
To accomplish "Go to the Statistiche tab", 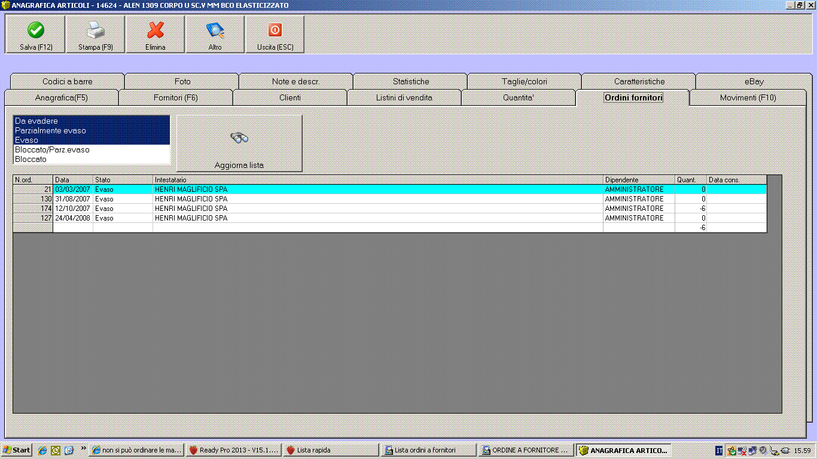I will click(x=411, y=81).
